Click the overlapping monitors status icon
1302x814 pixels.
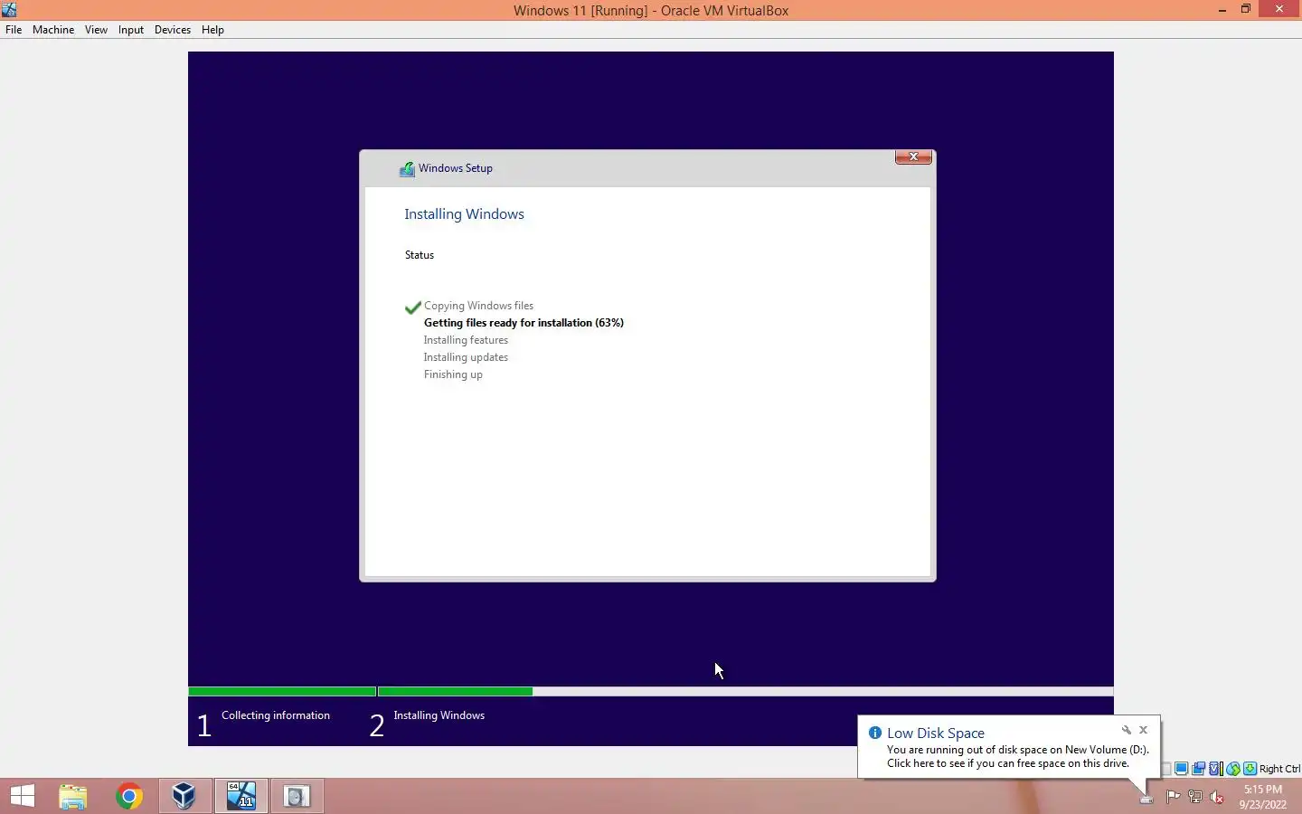point(1198,769)
